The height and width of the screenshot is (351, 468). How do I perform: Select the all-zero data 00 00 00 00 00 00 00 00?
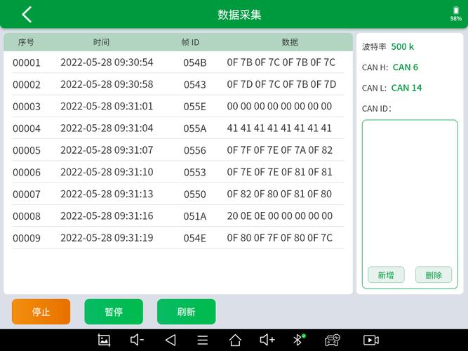(279, 106)
